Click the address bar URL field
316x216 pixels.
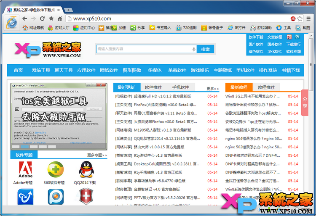pos(177,18)
